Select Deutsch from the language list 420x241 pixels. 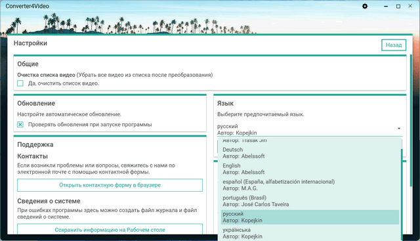[310, 153]
